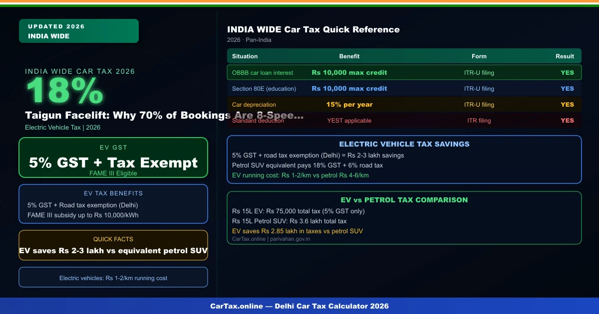
Task: Click YES result in Car depreciation row
Action: point(568,105)
